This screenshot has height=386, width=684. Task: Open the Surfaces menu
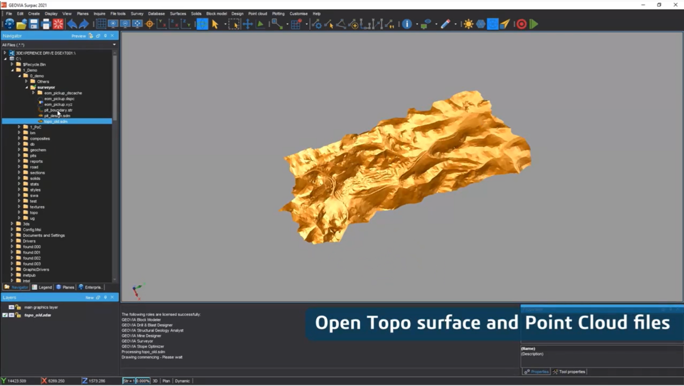pyautogui.click(x=178, y=14)
